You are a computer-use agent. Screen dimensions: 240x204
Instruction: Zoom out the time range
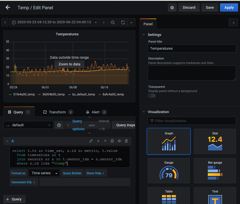click(113, 22)
